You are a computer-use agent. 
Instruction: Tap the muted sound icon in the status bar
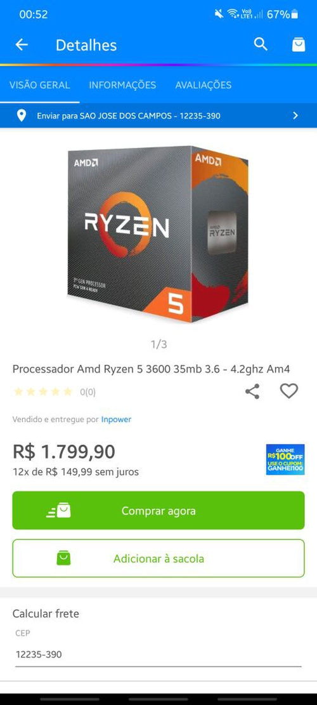click(x=219, y=14)
